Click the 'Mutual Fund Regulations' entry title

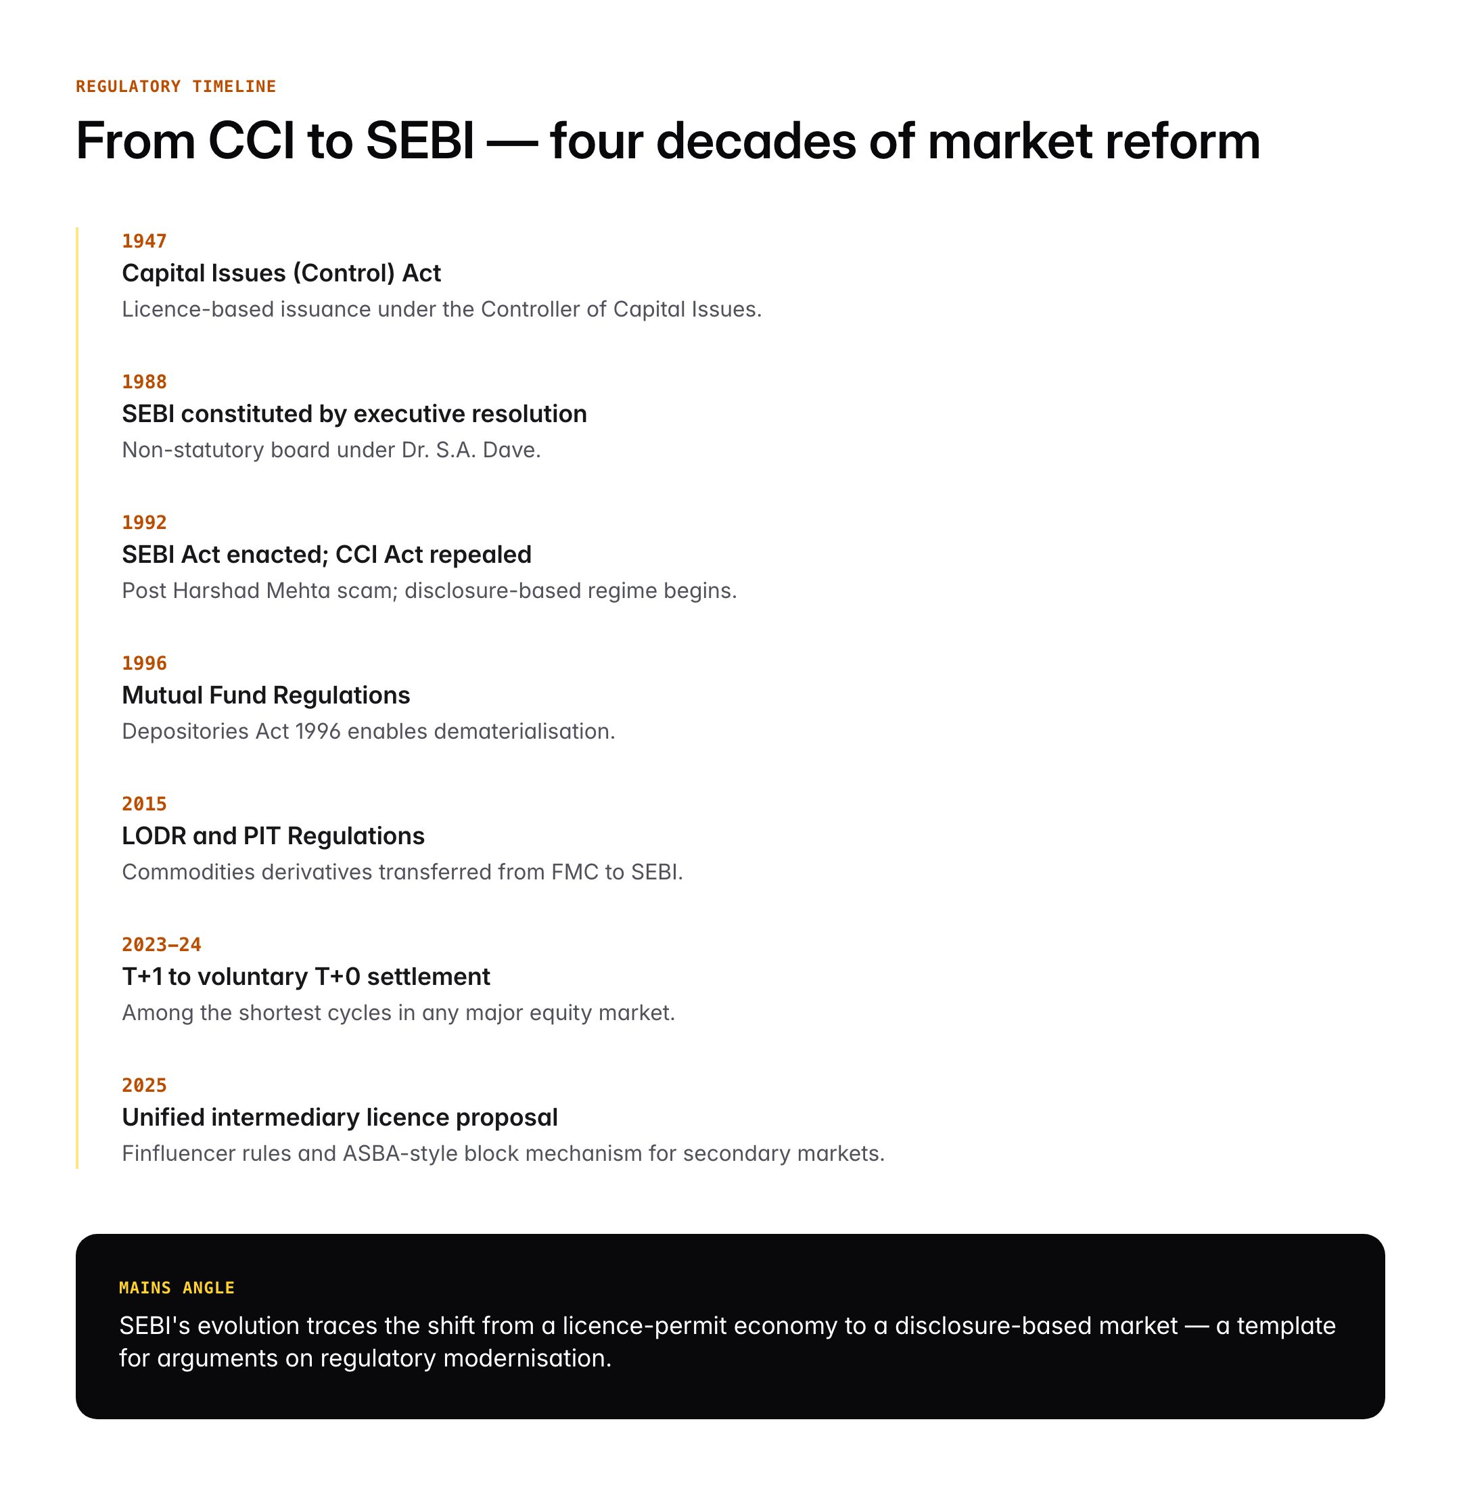click(x=266, y=695)
